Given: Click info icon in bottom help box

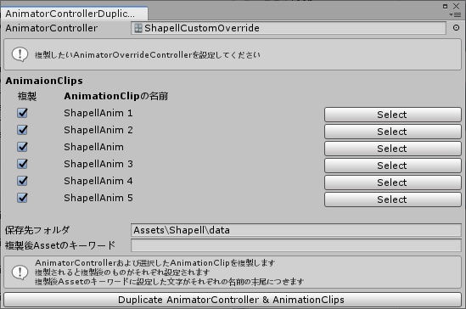Looking at the screenshot, I should tap(20, 272).
